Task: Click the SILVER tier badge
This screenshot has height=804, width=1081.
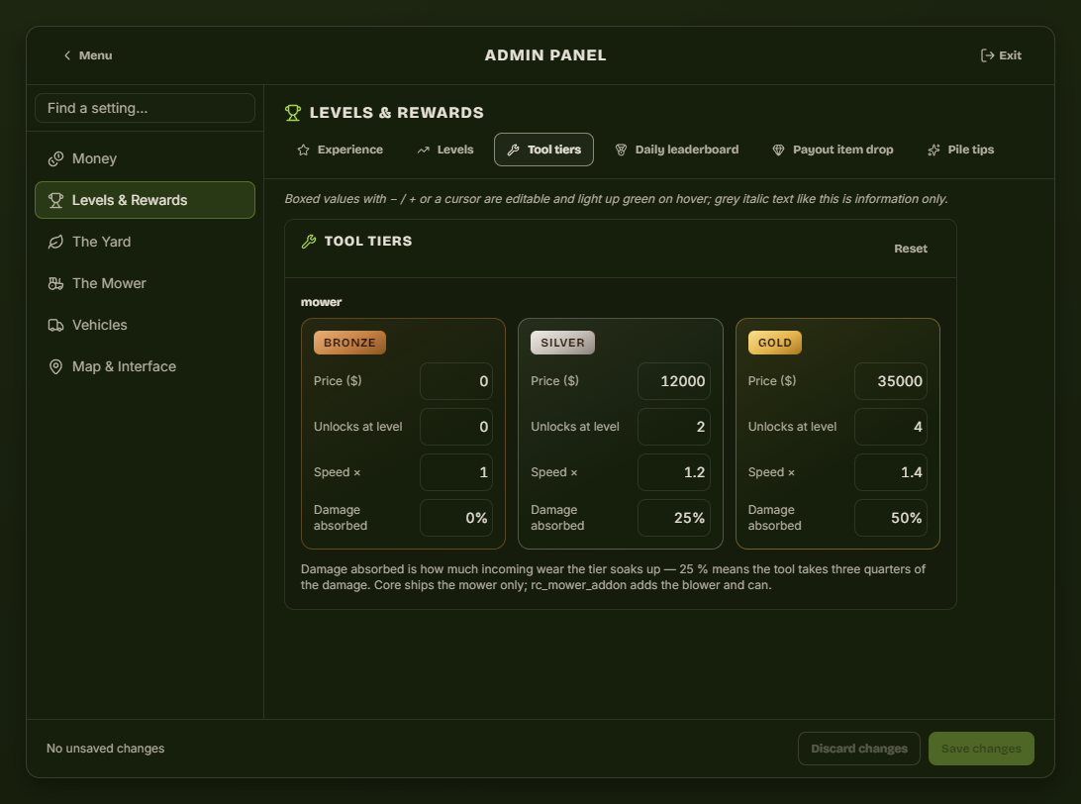Action: [x=562, y=343]
